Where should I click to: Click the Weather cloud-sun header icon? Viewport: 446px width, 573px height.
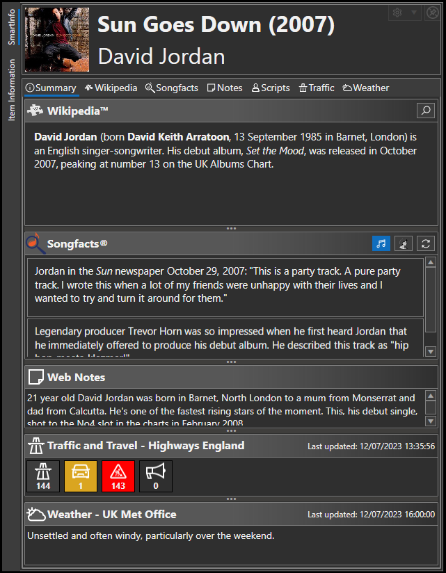pos(36,514)
